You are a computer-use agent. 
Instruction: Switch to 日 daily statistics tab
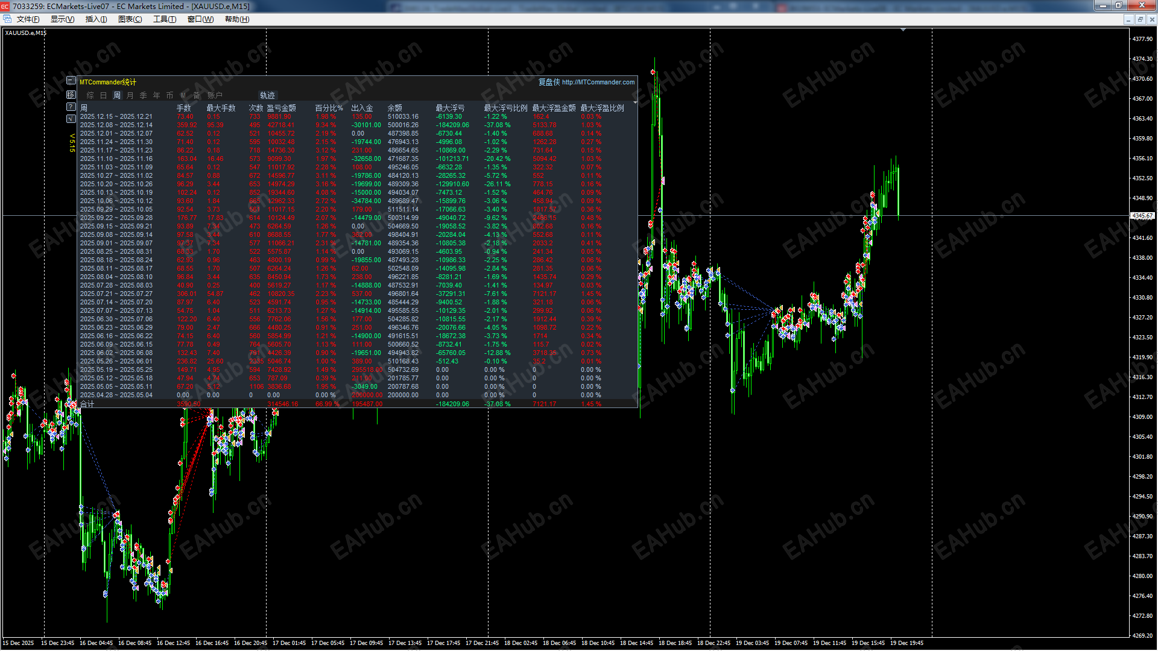(x=103, y=95)
